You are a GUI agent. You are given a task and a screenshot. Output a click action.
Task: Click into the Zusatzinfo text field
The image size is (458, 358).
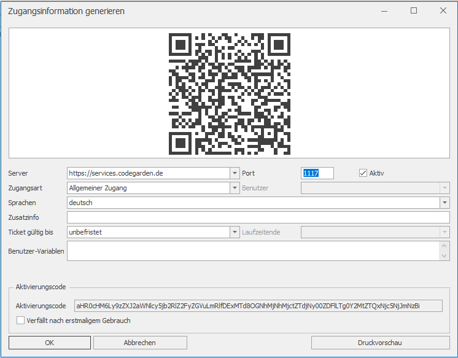(x=258, y=217)
